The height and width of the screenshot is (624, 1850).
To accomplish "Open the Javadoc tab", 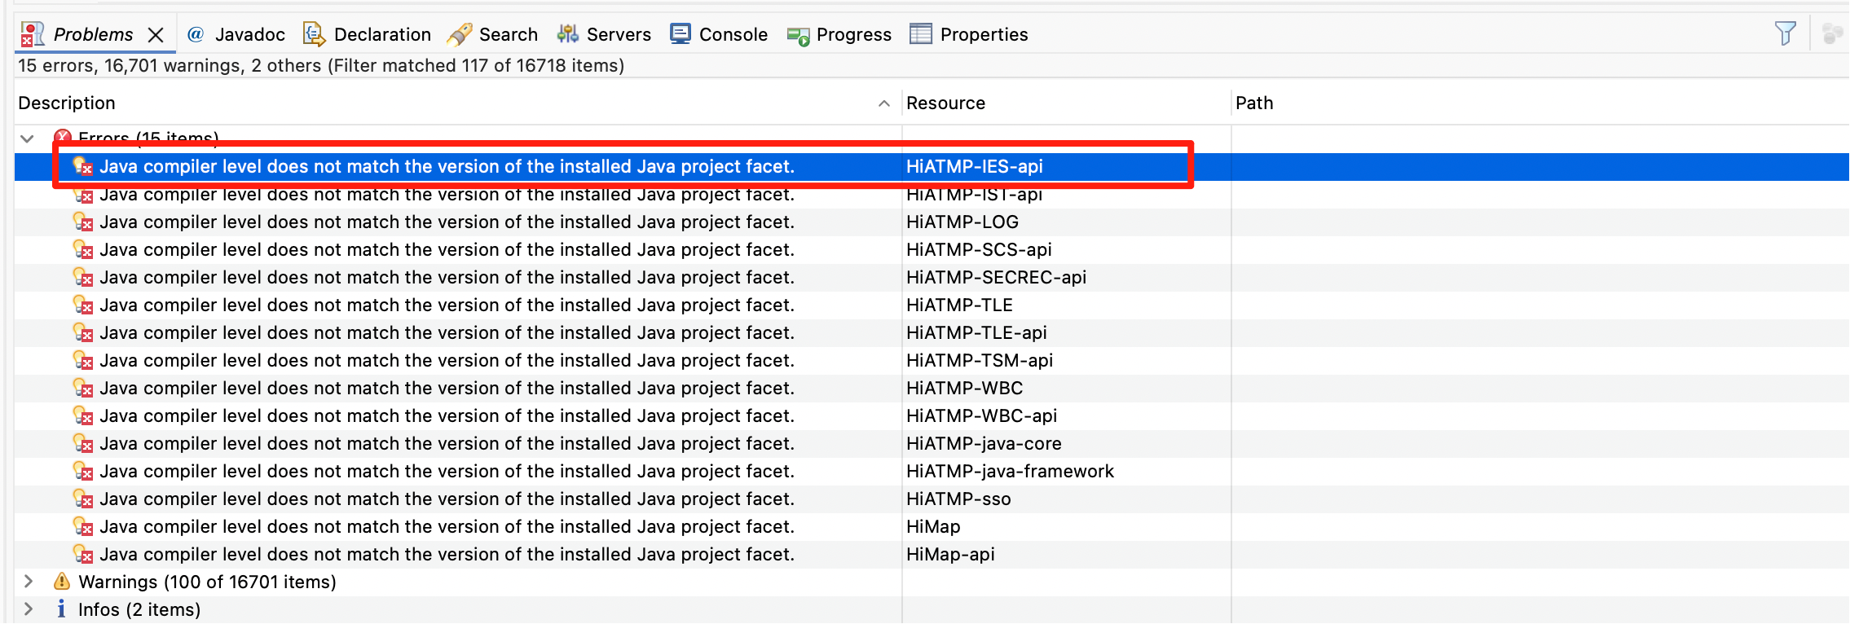I will 250,34.
